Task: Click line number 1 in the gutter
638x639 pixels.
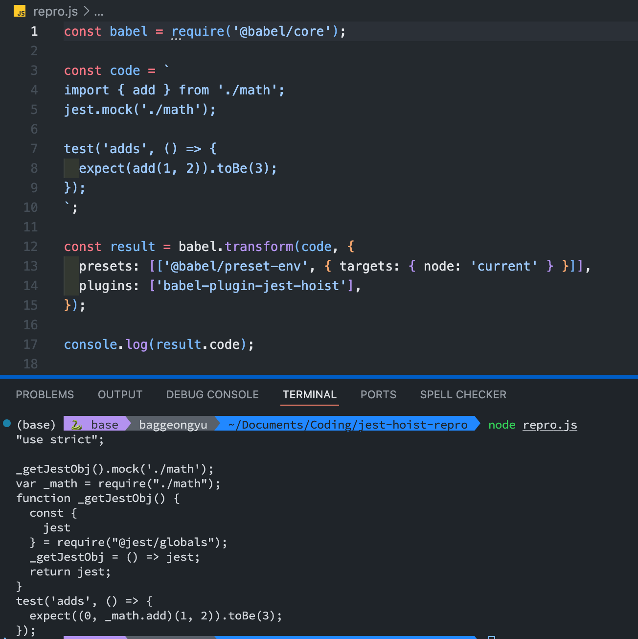Action: click(x=34, y=31)
